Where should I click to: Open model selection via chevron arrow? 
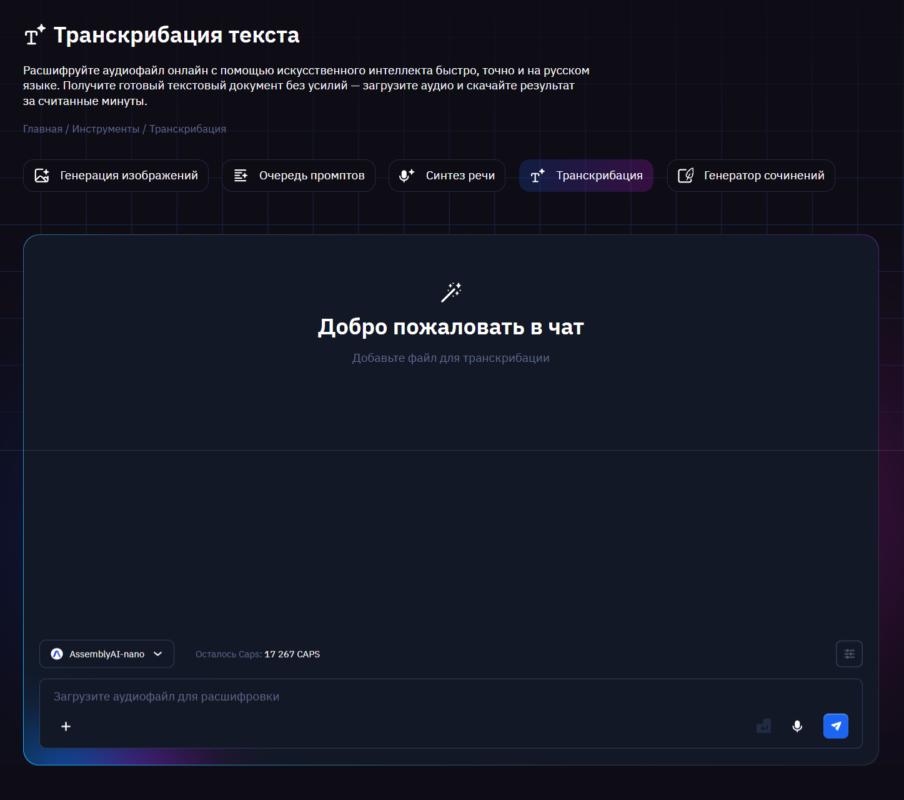(x=157, y=654)
